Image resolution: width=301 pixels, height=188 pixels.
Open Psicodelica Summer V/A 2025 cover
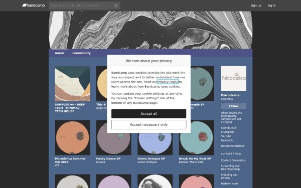pyautogui.click(x=72, y=137)
